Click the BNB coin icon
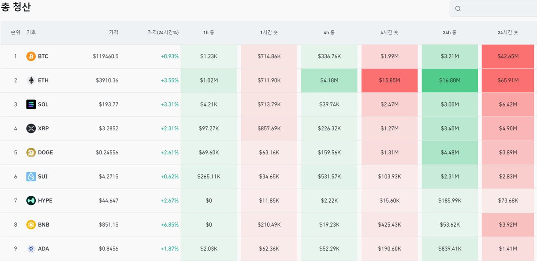The image size is (537, 261). (x=31, y=224)
